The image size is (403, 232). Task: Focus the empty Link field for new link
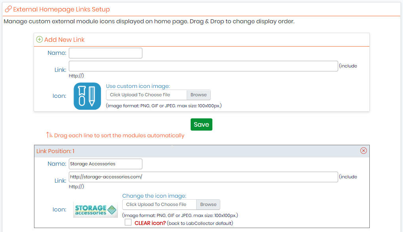pos(203,66)
